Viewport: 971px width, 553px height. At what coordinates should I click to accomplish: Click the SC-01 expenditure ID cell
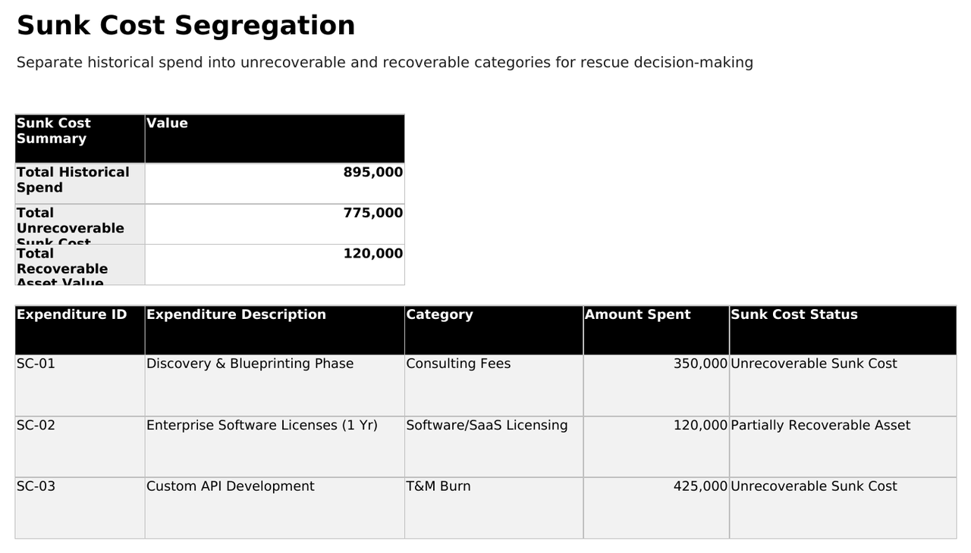[80, 386]
